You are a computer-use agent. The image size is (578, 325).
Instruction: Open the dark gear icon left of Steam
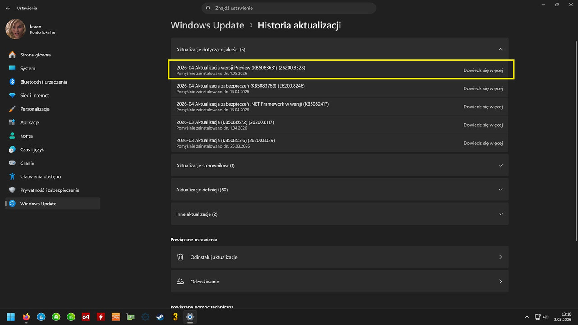tap(145, 317)
